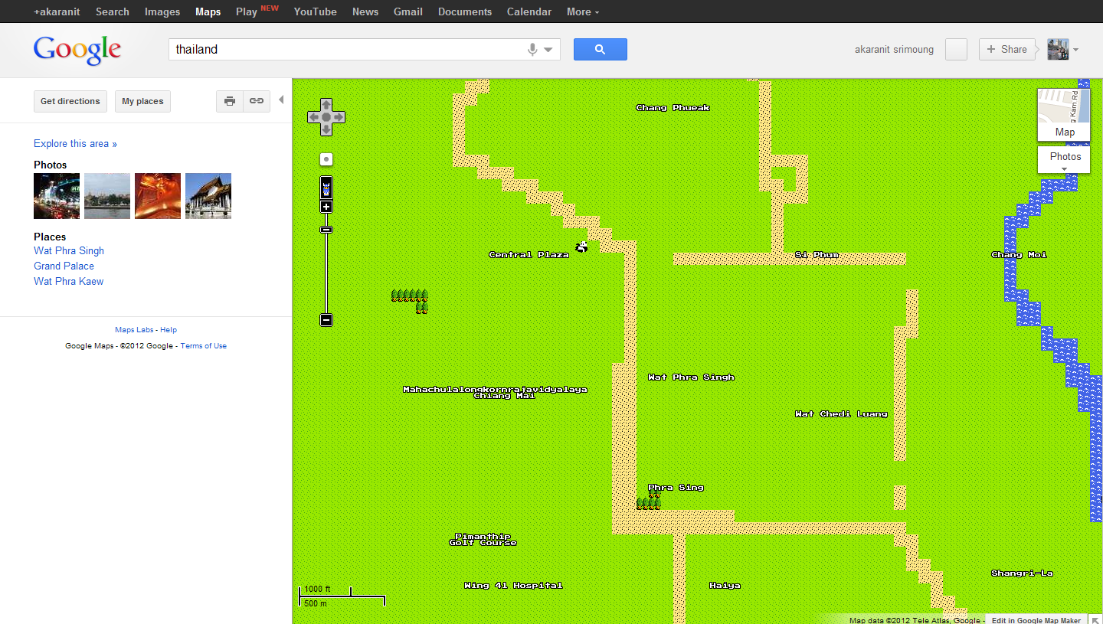Zoom out with the minus button

pyautogui.click(x=326, y=320)
